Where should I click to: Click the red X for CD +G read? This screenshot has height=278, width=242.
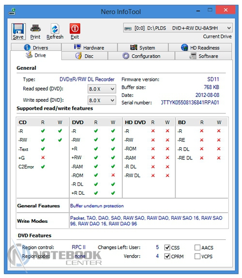pyautogui.click(x=43, y=157)
